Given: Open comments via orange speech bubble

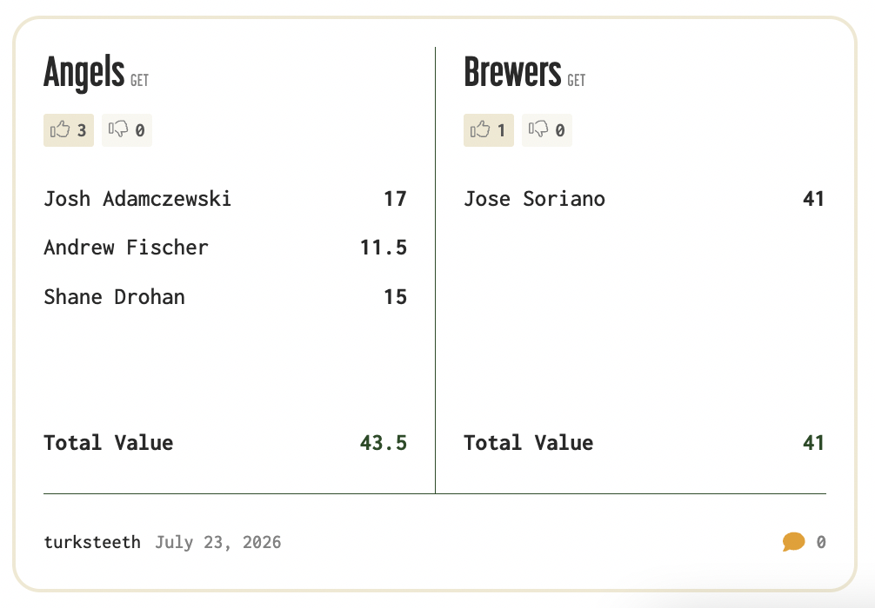Looking at the screenshot, I should [x=793, y=542].
